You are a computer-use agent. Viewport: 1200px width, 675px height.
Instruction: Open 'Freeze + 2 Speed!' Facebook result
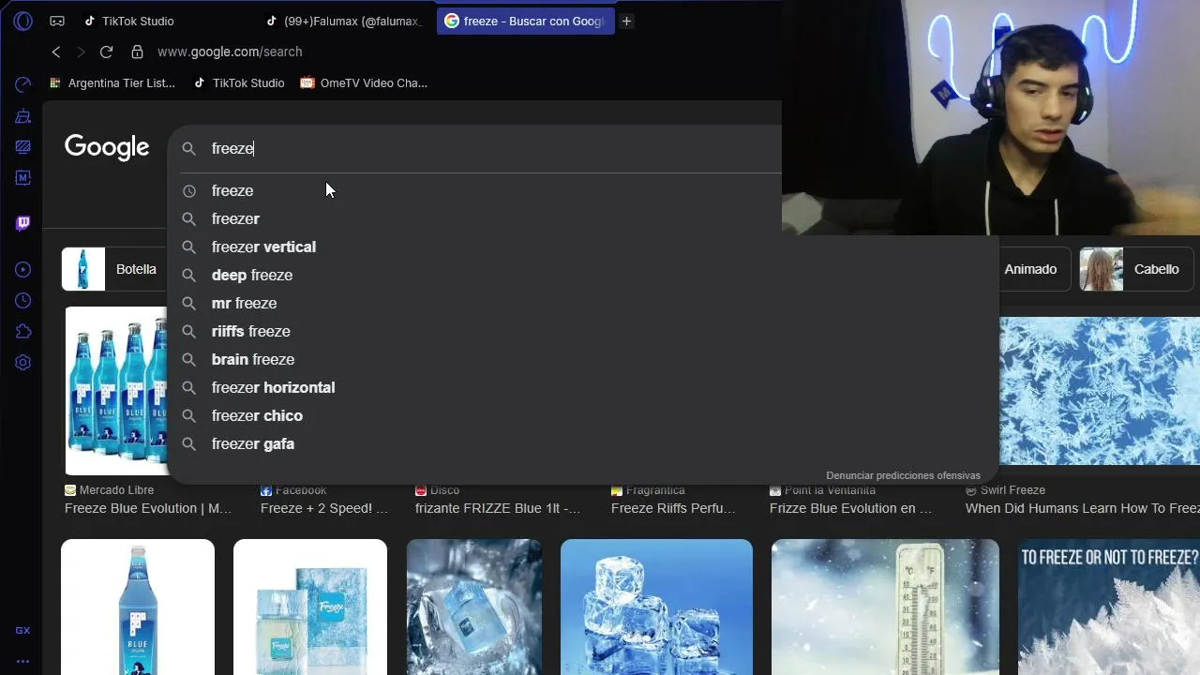323,508
